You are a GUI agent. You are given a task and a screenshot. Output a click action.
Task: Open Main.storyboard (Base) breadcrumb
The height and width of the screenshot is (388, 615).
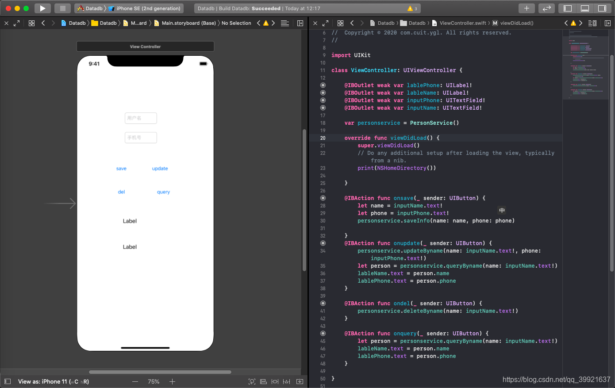pyautogui.click(x=184, y=23)
